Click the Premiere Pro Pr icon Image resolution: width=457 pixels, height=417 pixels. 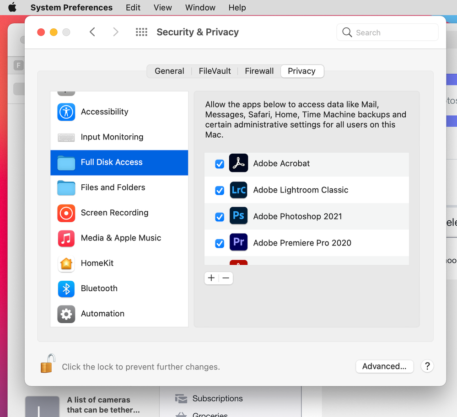coord(238,242)
